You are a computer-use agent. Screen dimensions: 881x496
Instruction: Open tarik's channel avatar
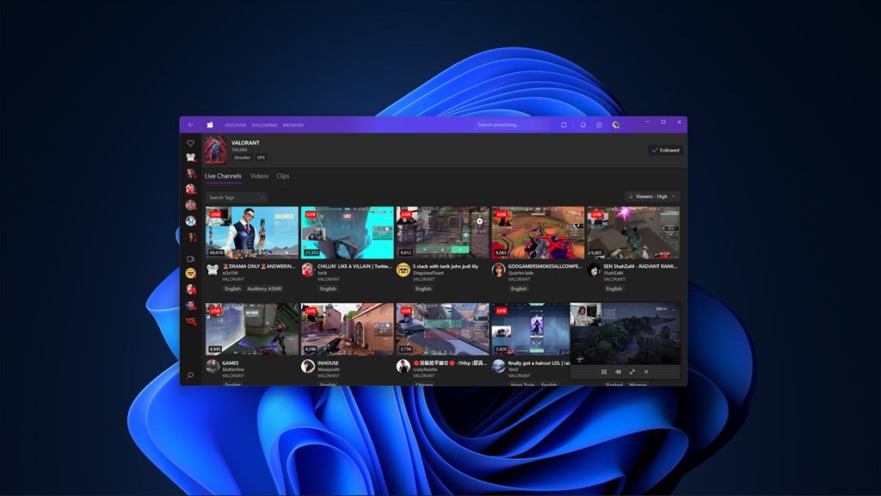(307, 270)
